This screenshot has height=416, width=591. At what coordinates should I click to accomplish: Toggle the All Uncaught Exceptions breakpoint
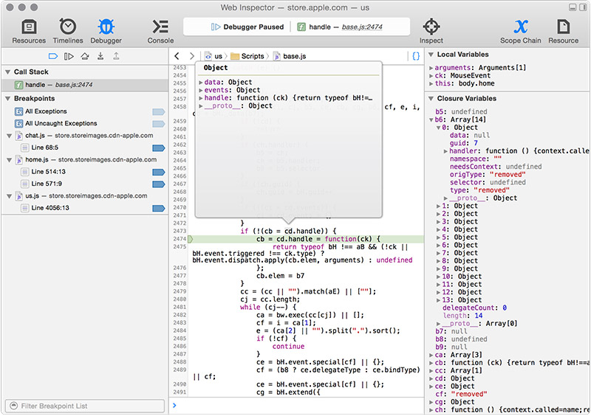(159, 124)
